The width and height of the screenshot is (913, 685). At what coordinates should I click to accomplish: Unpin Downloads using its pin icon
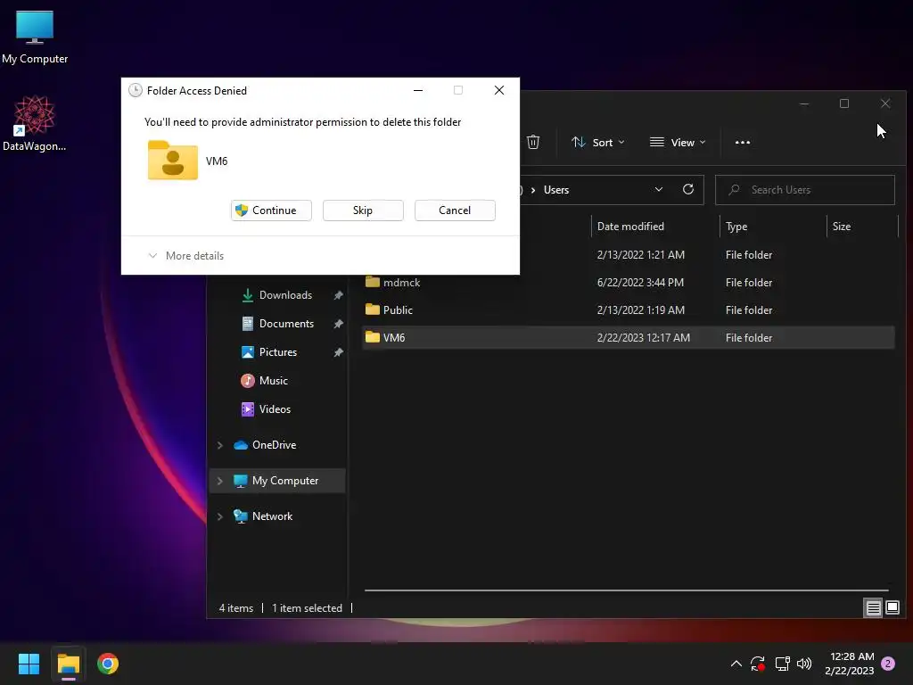point(338,295)
